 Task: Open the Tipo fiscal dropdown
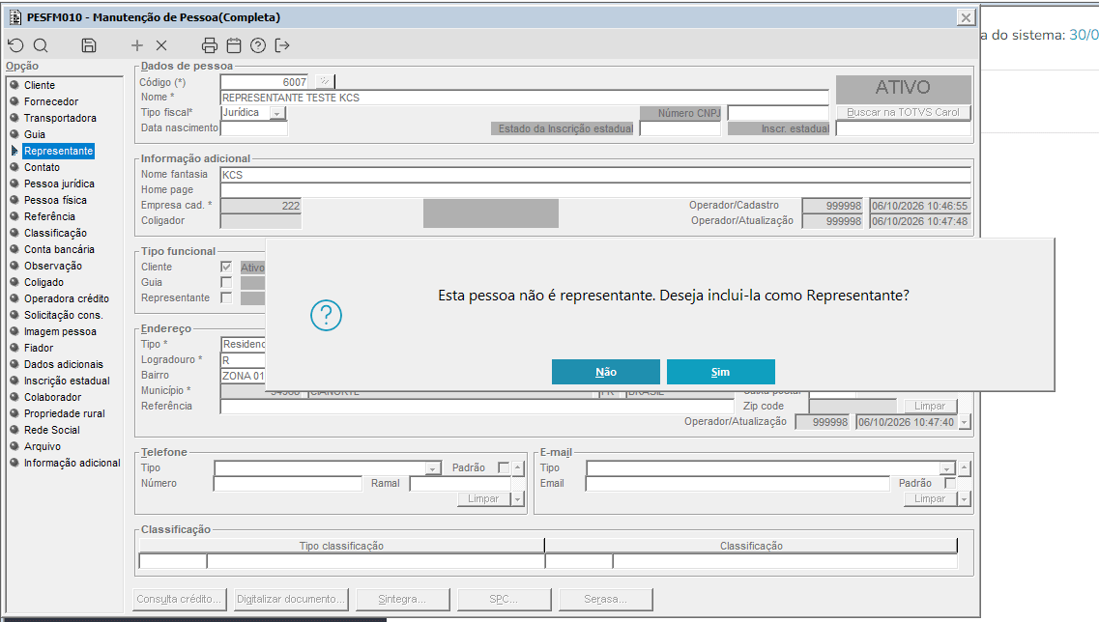point(277,113)
